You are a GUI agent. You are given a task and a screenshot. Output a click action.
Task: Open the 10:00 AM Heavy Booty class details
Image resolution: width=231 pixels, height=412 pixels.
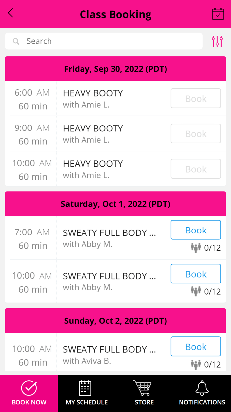pyautogui.click(x=115, y=169)
